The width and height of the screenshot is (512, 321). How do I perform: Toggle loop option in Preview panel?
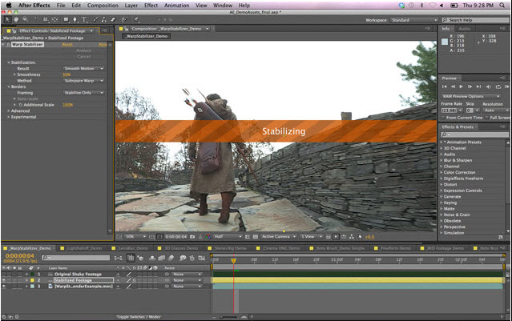(x=498, y=86)
